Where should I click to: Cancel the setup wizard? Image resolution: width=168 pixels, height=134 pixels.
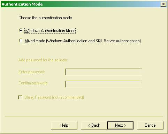[150, 125]
